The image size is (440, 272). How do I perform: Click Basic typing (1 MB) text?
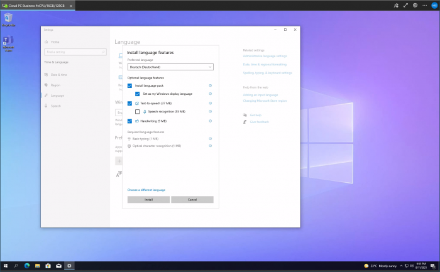[x=145, y=139]
